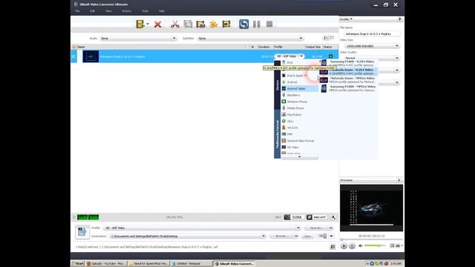Collapse the Profile panel arrow

point(400,19)
